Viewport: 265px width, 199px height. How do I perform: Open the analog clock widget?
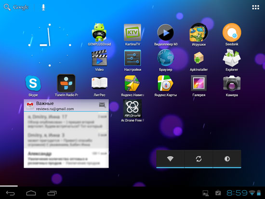pos(50,45)
